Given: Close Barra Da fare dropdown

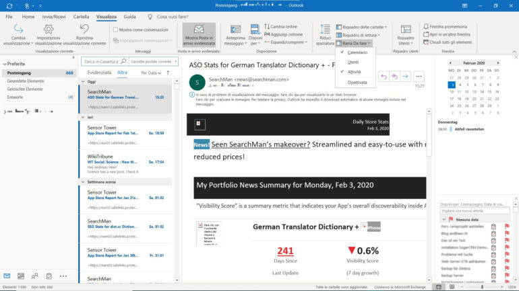Looking at the screenshot, I should tap(353, 43).
